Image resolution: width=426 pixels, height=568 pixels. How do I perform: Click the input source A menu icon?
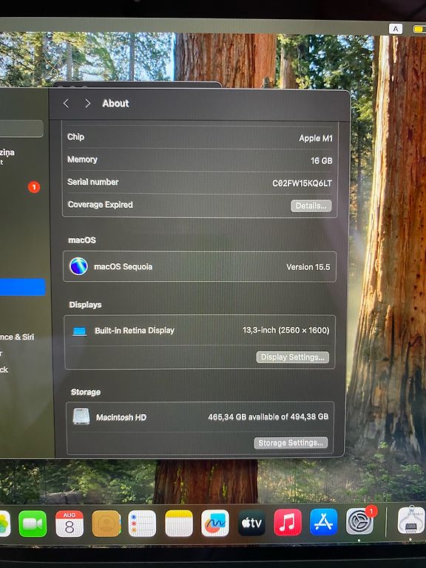[396, 29]
